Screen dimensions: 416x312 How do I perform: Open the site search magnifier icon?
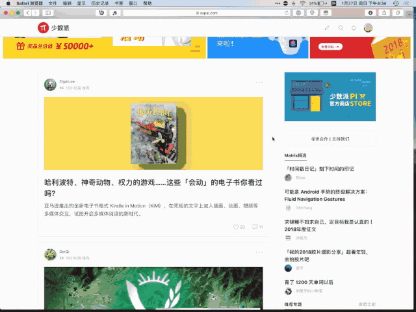[341, 28]
